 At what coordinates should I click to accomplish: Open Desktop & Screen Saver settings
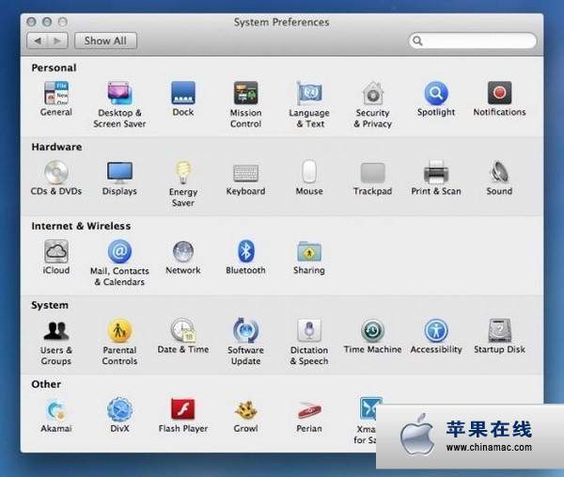pyautogui.click(x=119, y=94)
